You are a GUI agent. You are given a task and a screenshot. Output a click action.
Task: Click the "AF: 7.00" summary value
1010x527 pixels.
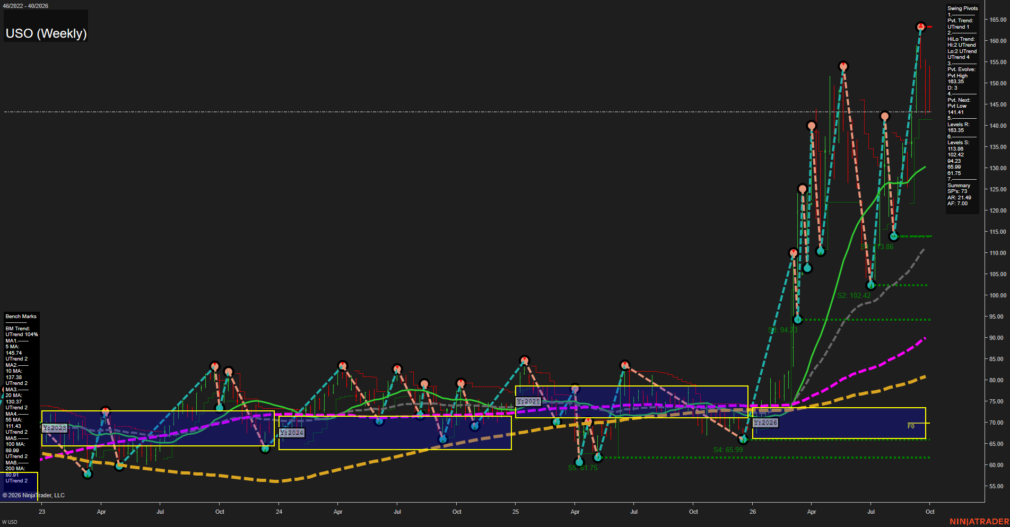point(957,204)
